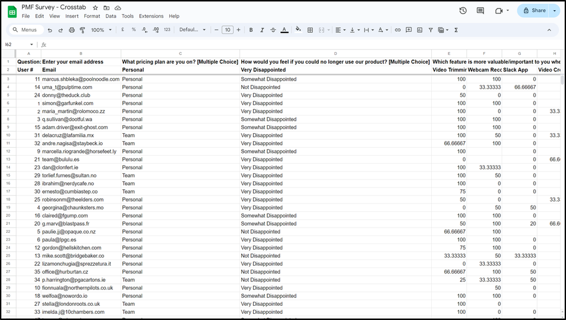
Task: Click the font size field
Action: (228, 30)
